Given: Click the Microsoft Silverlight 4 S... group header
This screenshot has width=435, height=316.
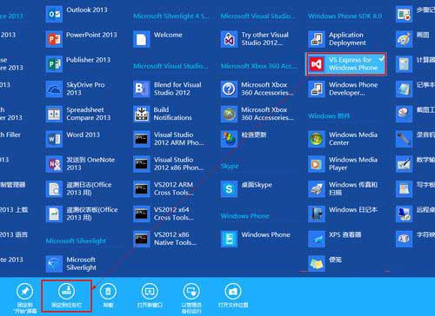Looking at the screenshot, I should pyautogui.click(x=171, y=16).
